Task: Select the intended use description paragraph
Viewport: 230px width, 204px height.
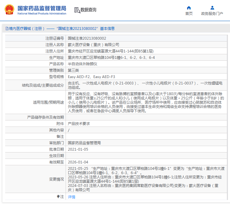Action: (146, 102)
